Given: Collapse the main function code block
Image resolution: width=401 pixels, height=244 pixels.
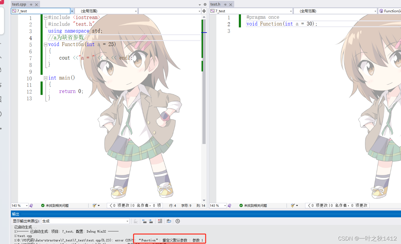Looking at the screenshot, I should [45, 78].
